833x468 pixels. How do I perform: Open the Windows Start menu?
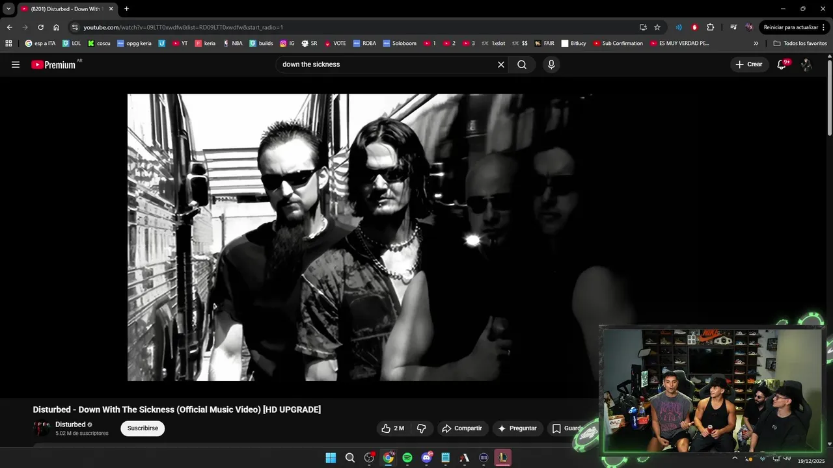tap(331, 458)
